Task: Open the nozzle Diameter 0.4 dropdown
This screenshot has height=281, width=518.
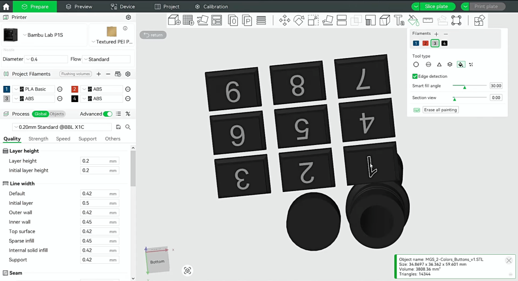Action: coord(46,59)
